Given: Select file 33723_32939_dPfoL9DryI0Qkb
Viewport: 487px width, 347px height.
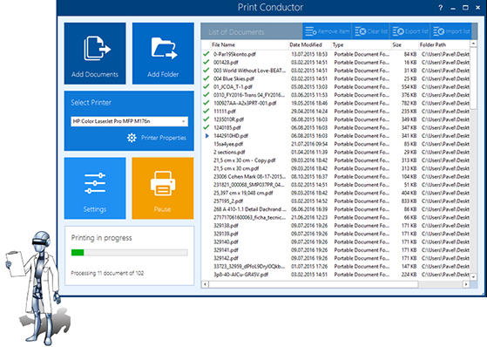Looking at the screenshot, I should pos(249,266).
